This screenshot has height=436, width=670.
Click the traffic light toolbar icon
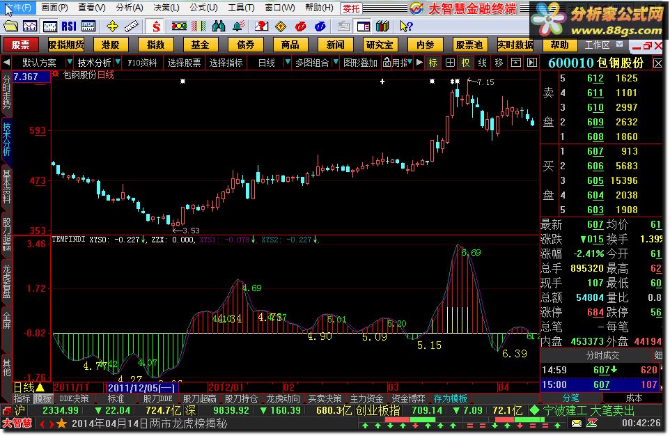tap(178, 26)
